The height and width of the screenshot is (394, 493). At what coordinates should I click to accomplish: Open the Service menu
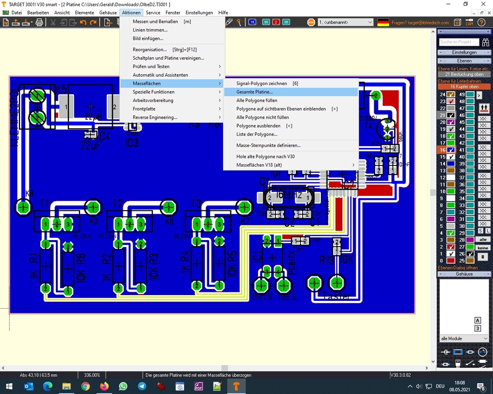click(x=153, y=13)
